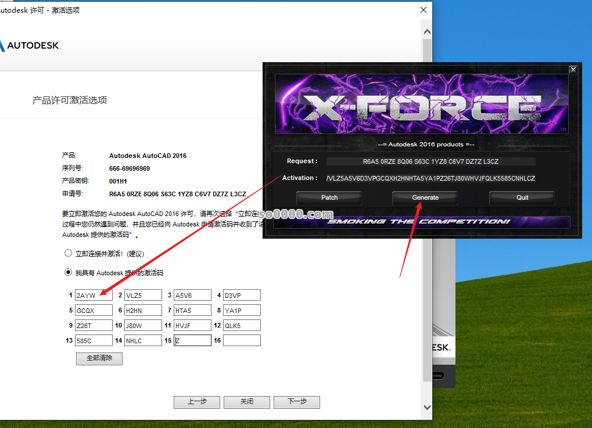Viewport: 592px width, 428px height.
Task: Click the 关闭 button at the bottom
Action: coord(246,402)
